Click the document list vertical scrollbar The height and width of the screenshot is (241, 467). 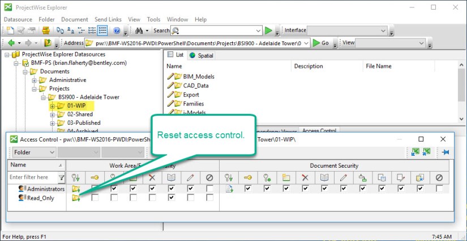click(x=461, y=91)
